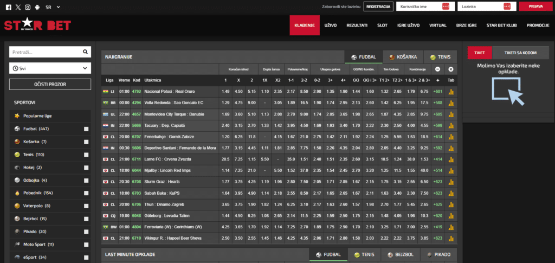Click the keypad icon in password field

(507, 7)
